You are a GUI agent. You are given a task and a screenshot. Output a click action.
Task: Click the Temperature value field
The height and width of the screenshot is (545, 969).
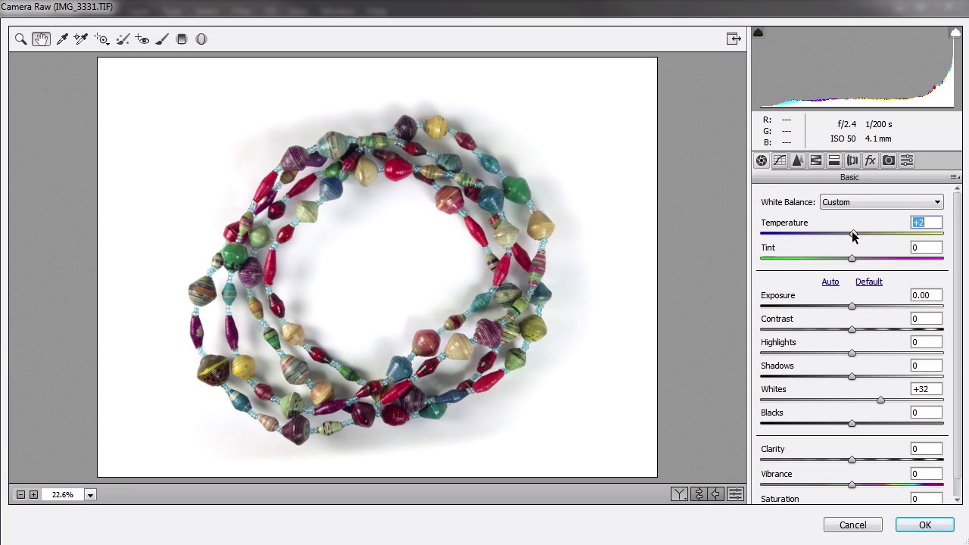927,223
